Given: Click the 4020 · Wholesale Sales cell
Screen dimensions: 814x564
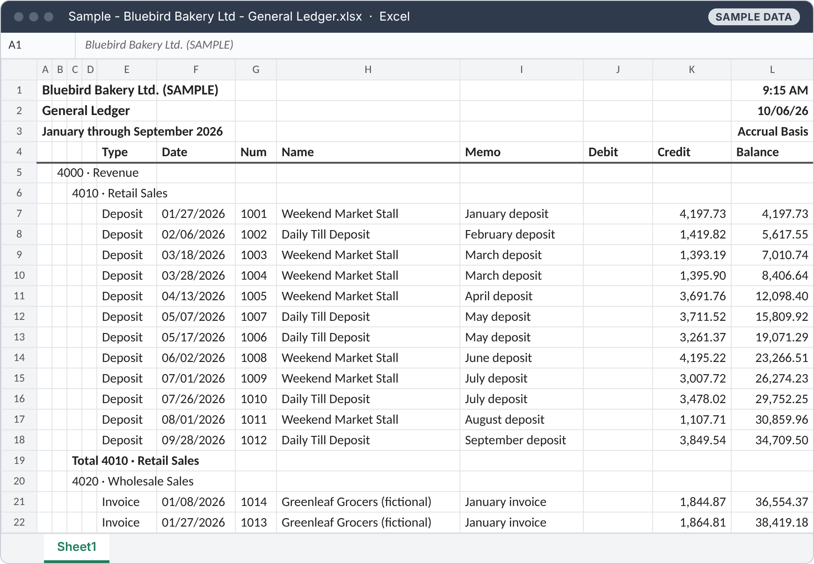Looking at the screenshot, I should click(x=133, y=481).
